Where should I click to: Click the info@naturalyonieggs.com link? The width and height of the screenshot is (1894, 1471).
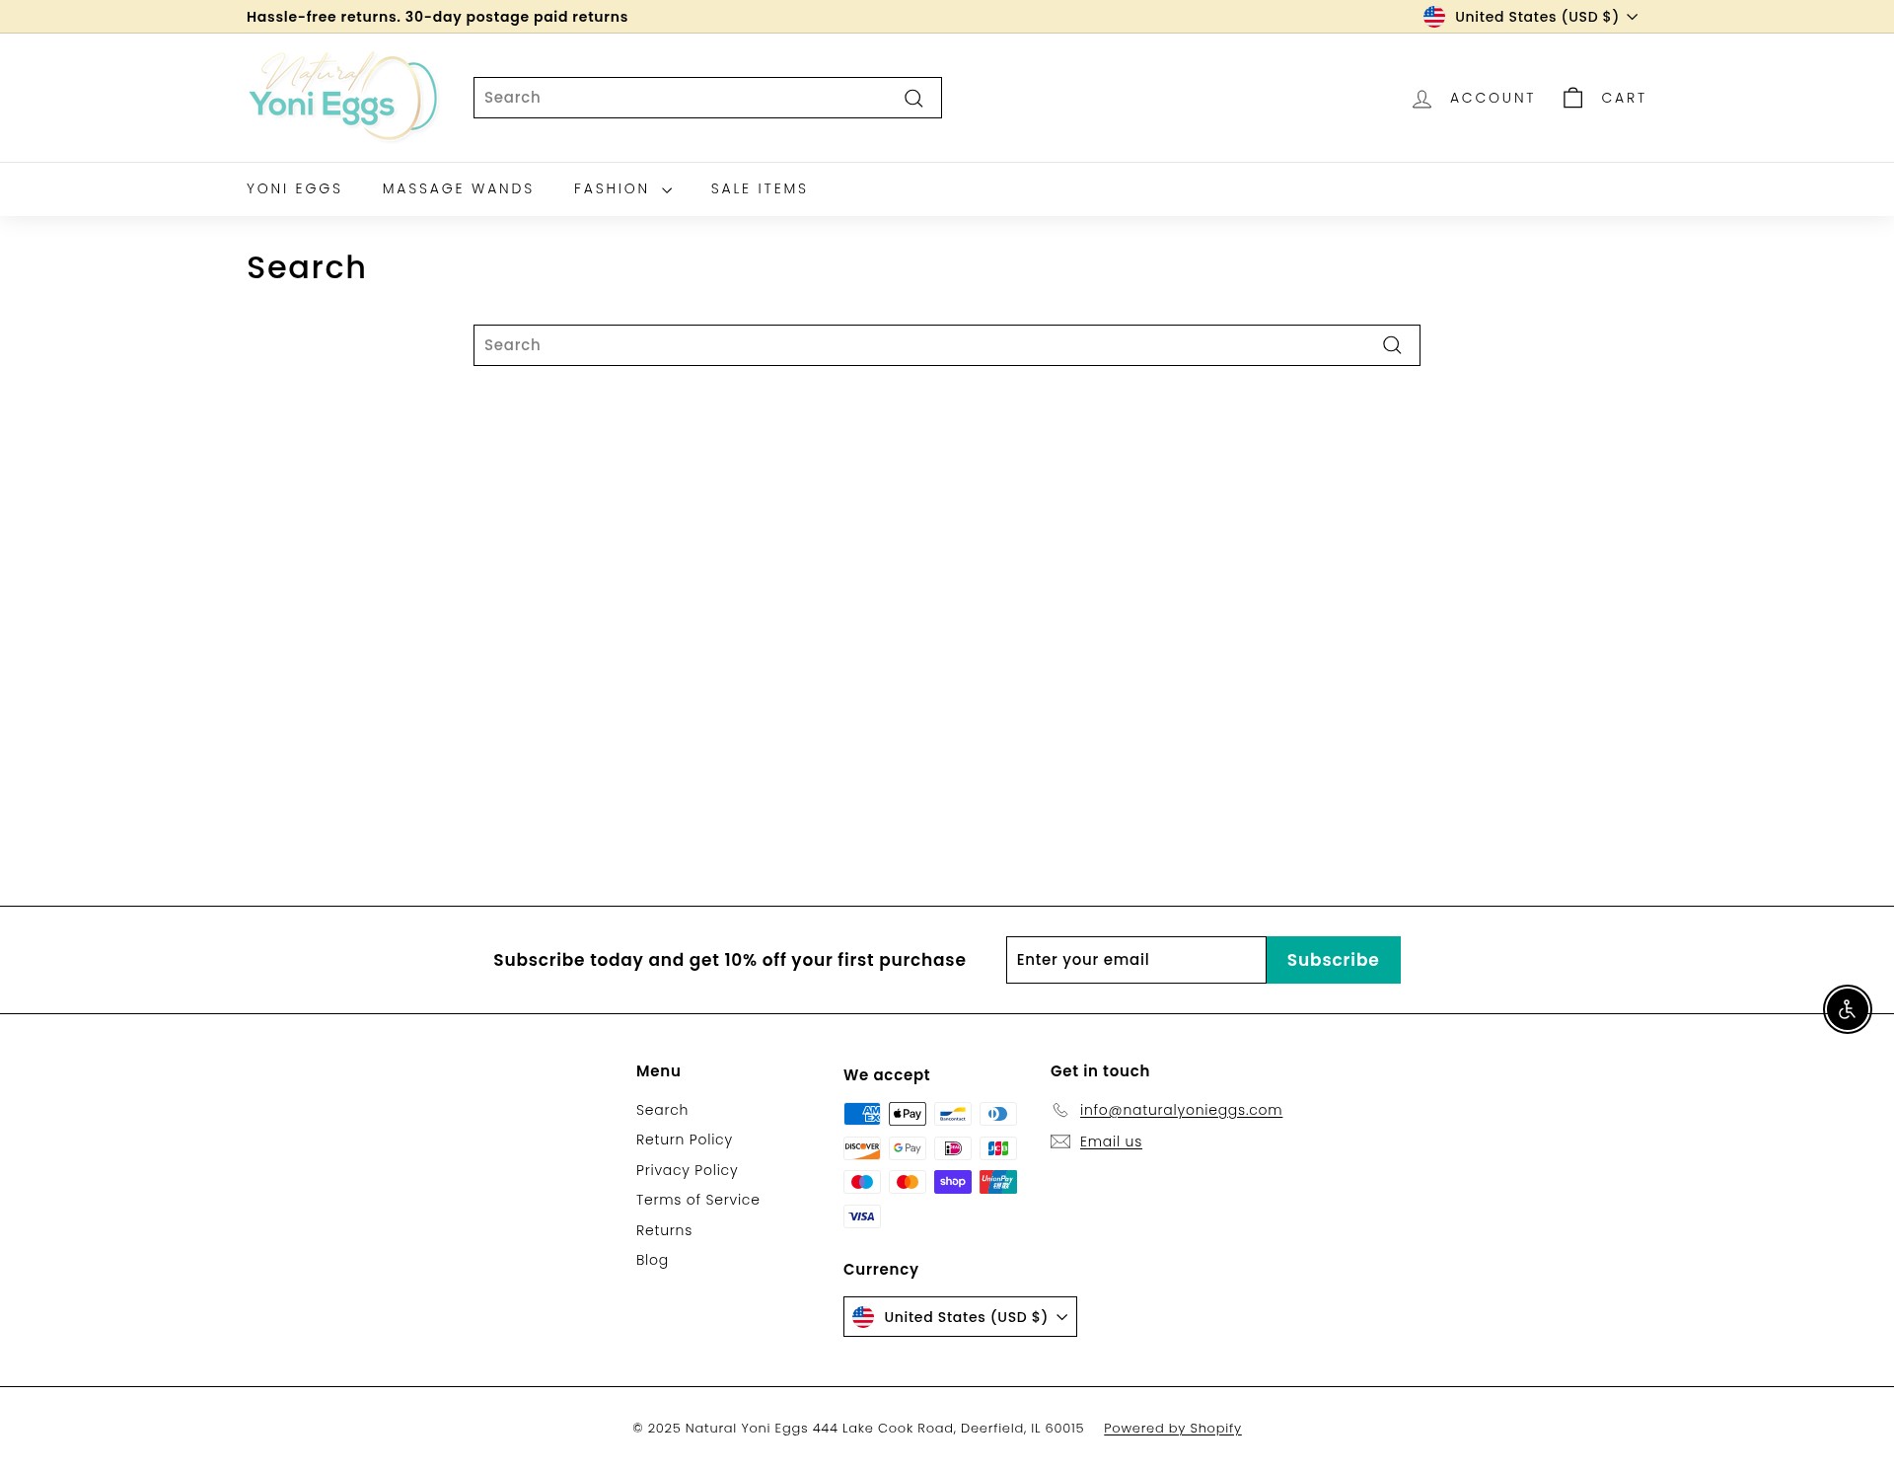click(x=1181, y=1111)
